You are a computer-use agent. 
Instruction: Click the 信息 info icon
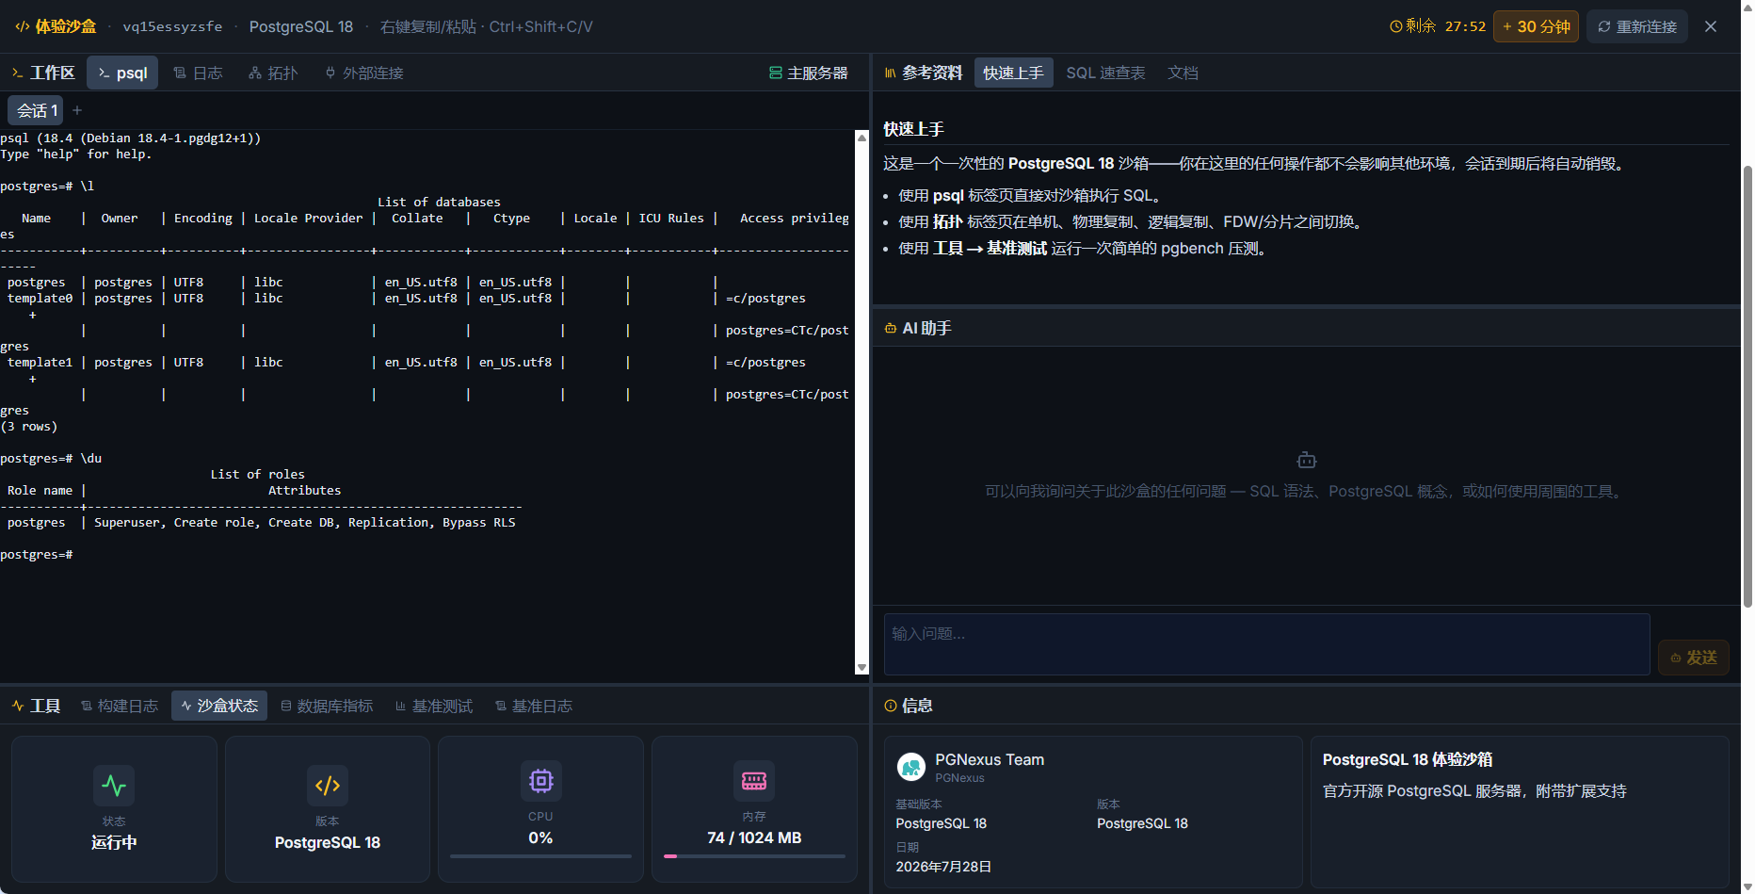(x=891, y=706)
